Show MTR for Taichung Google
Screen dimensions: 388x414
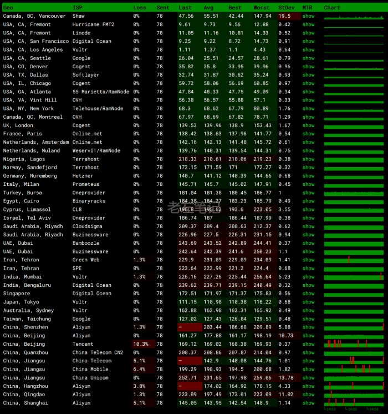(x=308, y=319)
